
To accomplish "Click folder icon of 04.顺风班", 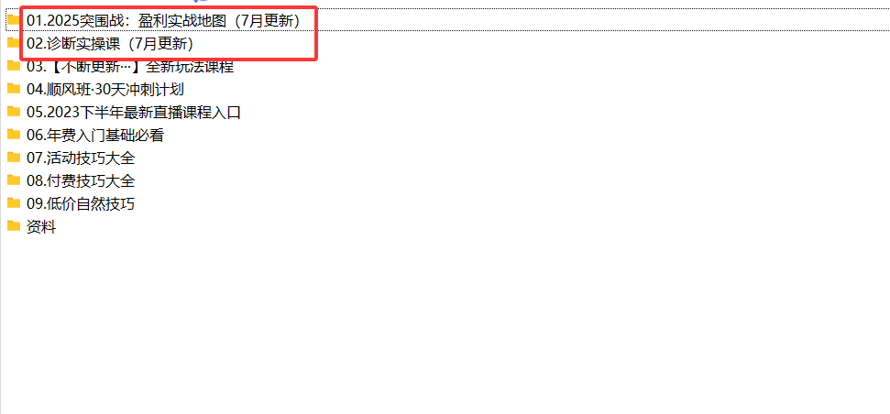I will tap(14, 89).
